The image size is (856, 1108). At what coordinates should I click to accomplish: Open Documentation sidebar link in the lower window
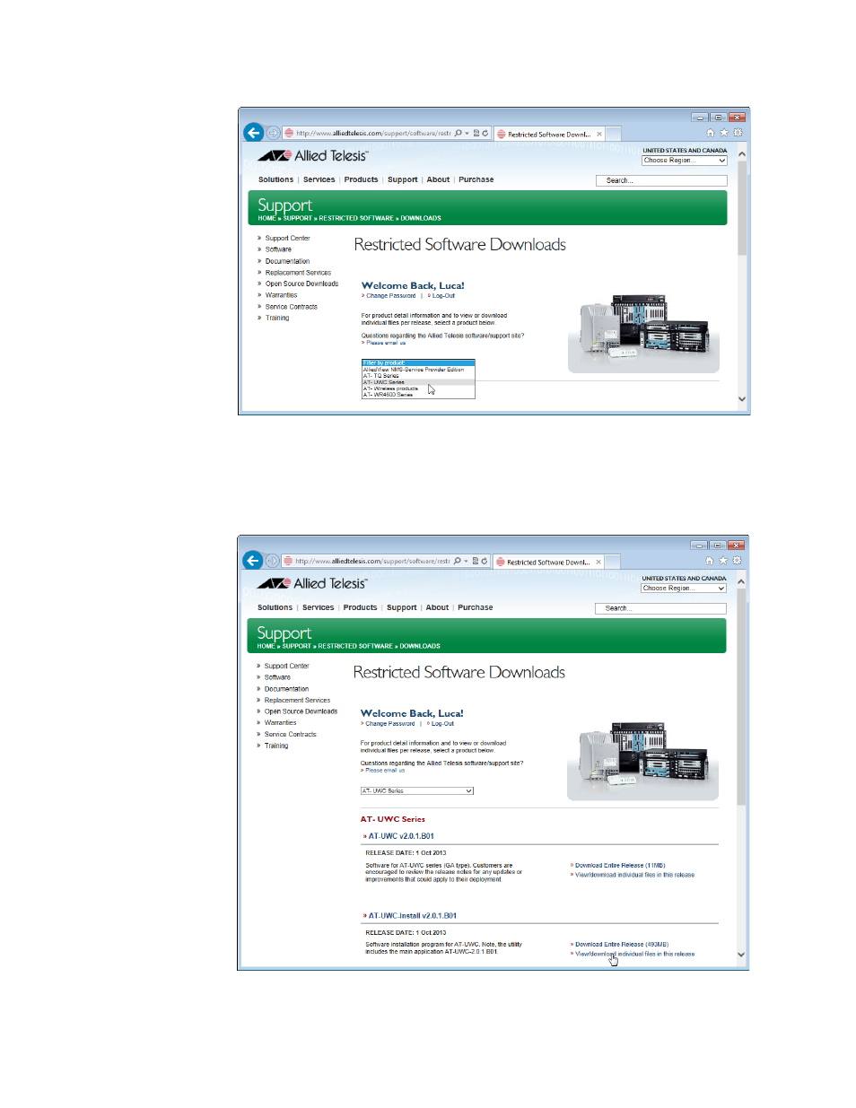(x=286, y=689)
